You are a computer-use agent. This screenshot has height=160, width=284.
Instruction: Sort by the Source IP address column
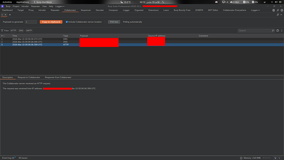(173, 36)
